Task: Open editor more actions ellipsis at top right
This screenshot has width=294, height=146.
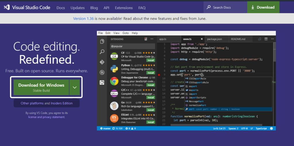Action: 272,39
